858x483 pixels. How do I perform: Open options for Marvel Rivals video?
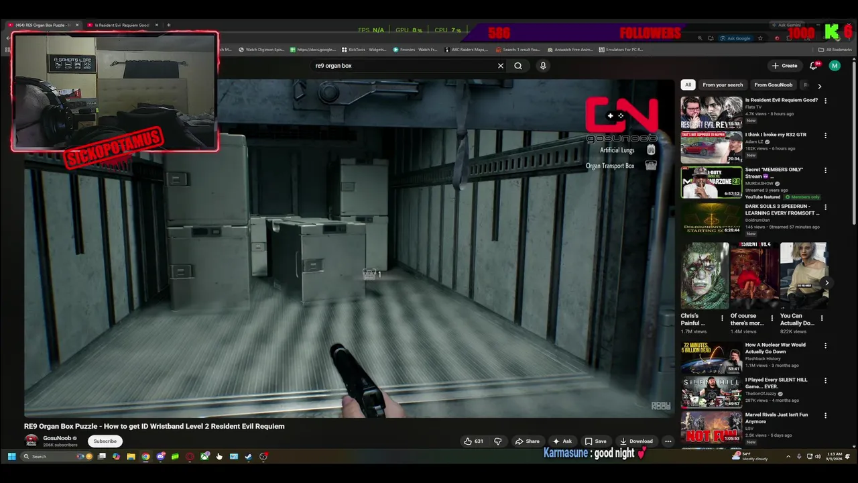pyautogui.click(x=825, y=415)
